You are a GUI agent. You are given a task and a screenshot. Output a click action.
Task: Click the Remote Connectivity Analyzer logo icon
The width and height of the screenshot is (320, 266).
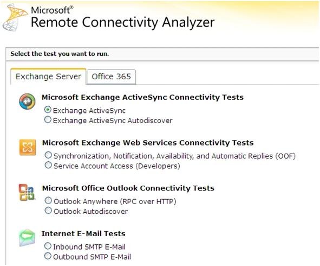point(15,17)
